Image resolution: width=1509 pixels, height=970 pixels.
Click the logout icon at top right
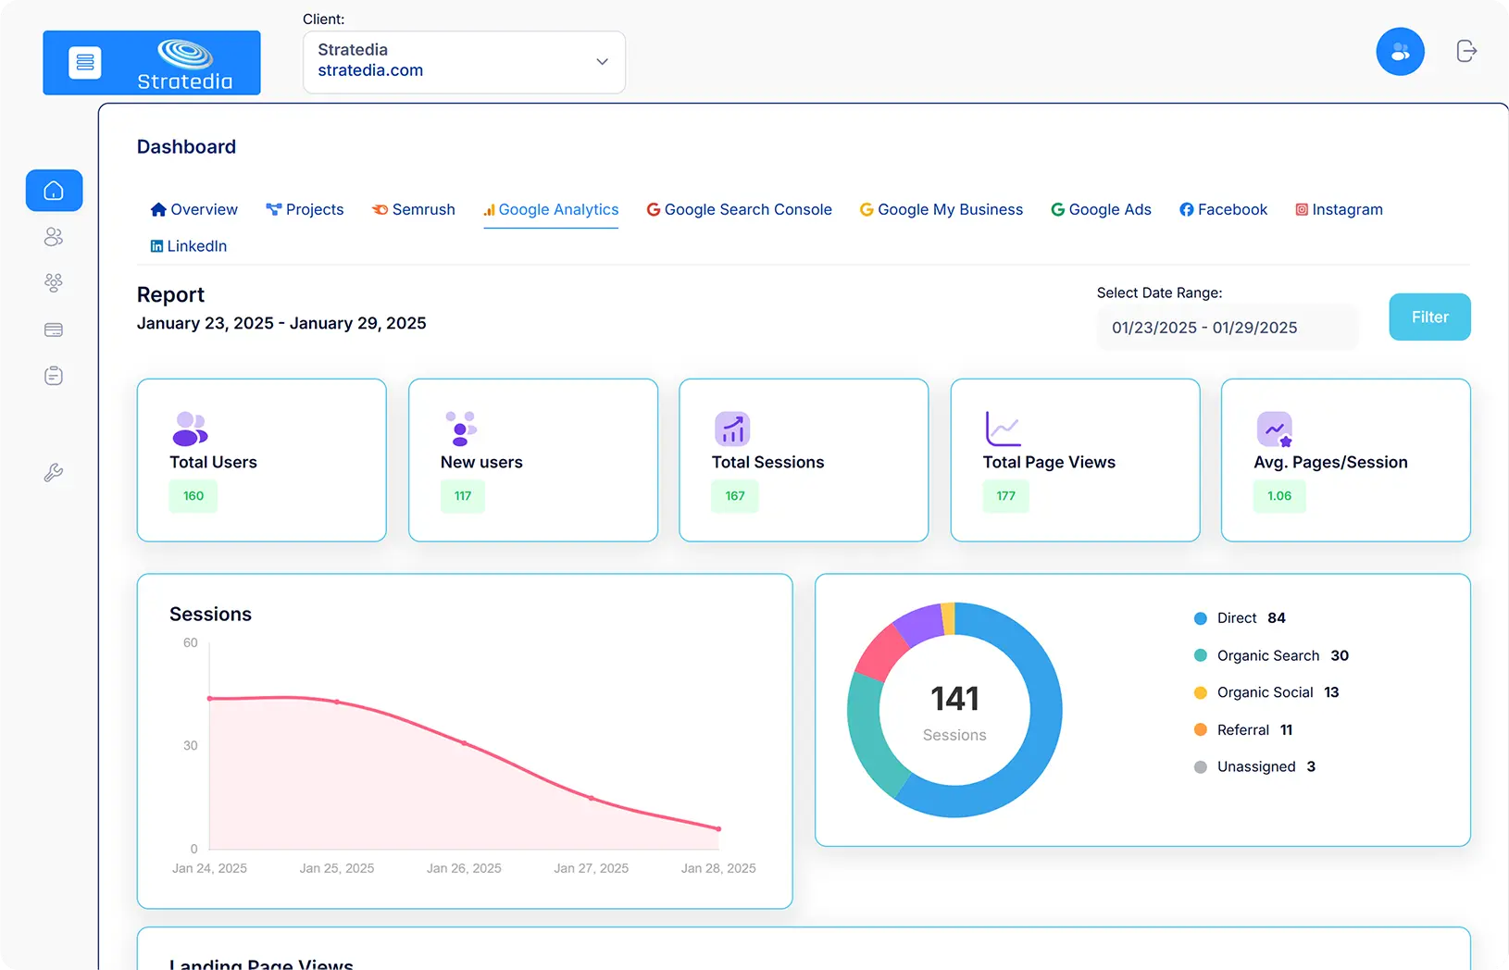(x=1466, y=51)
